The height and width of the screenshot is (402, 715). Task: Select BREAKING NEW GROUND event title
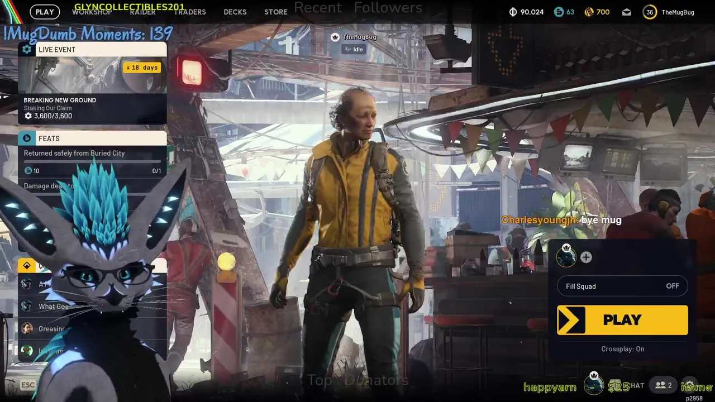[x=60, y=100]
